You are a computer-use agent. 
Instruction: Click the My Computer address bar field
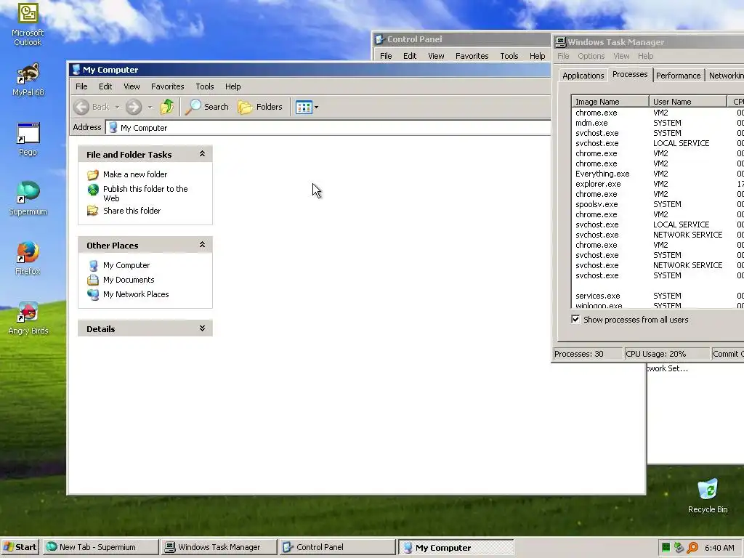click(328, 128)
